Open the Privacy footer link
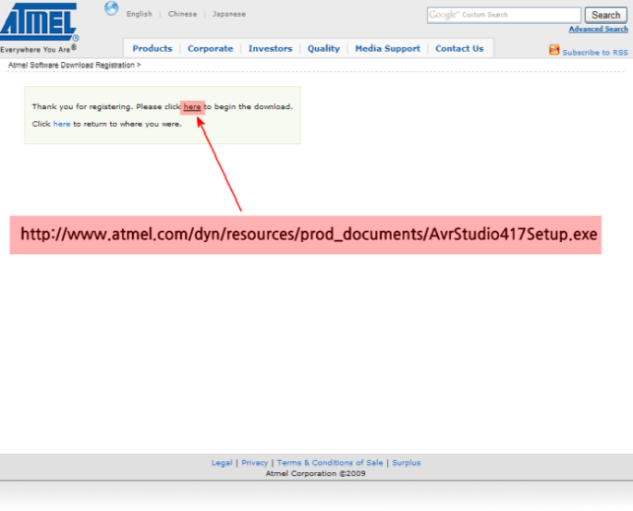This screenshot has height=511, width=633. click(254, 463)
